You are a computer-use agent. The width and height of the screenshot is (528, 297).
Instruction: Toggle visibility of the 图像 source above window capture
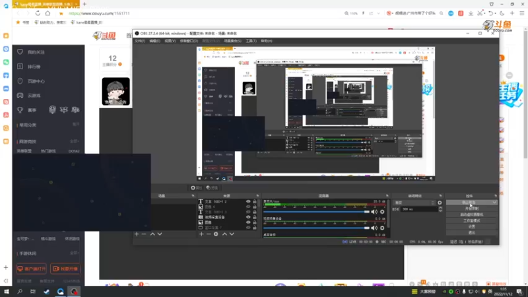point(248,222)
